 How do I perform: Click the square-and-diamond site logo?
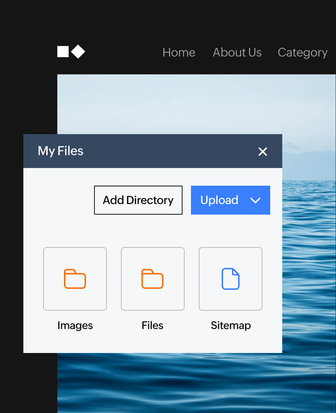pos(71,52)
